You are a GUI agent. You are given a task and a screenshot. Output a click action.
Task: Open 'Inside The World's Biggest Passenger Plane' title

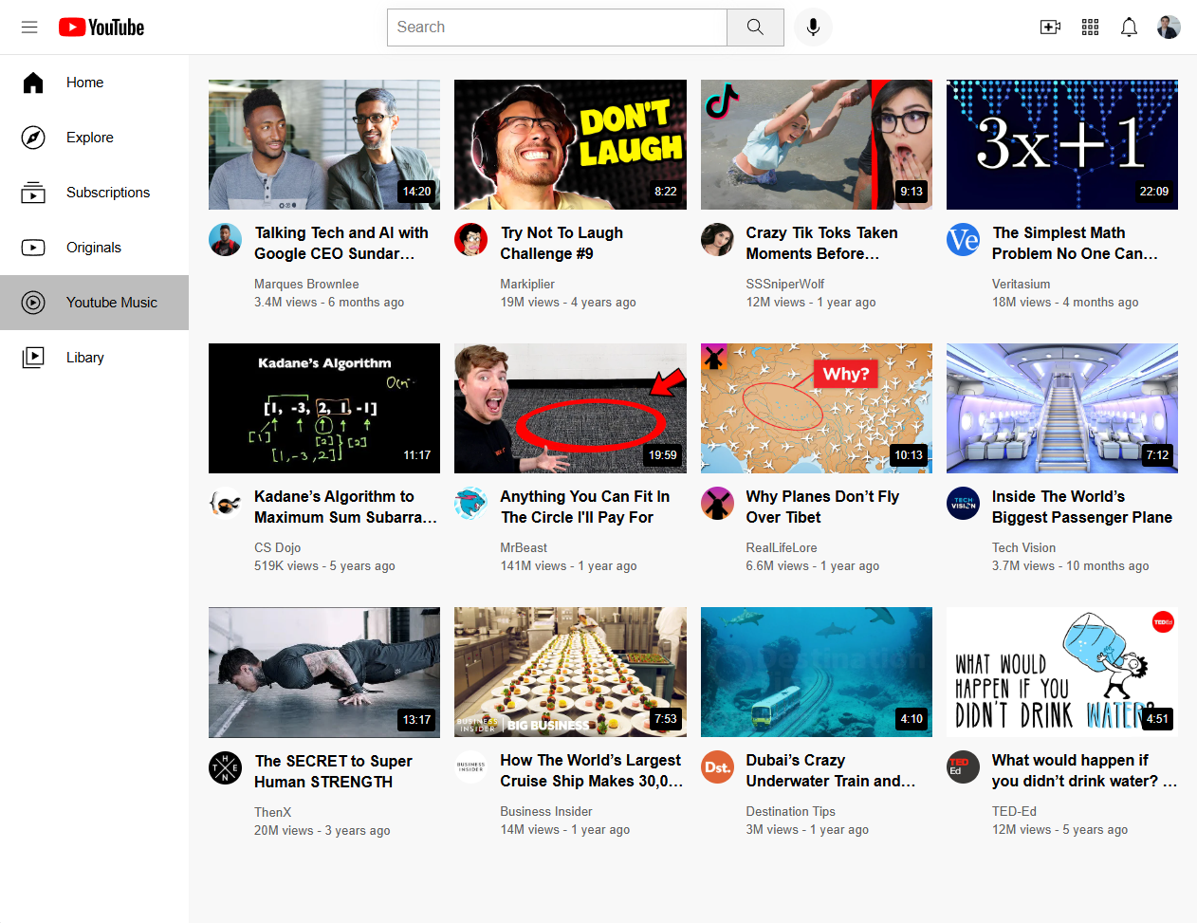pyautogui.click(x=1082, y=507)
